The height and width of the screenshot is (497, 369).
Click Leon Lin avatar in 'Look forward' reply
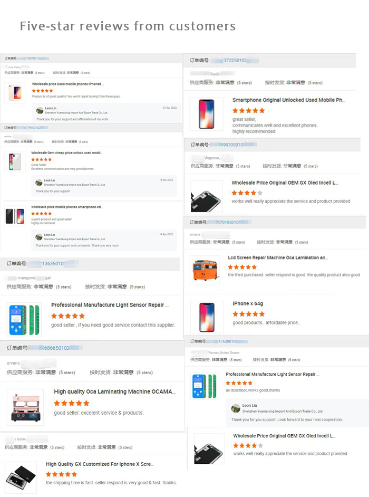236,408
